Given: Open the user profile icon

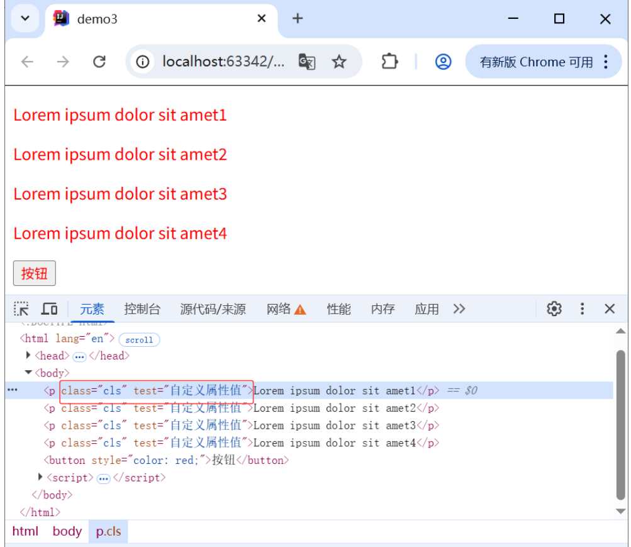Looking at the screenshot, I should click(443, 62).
